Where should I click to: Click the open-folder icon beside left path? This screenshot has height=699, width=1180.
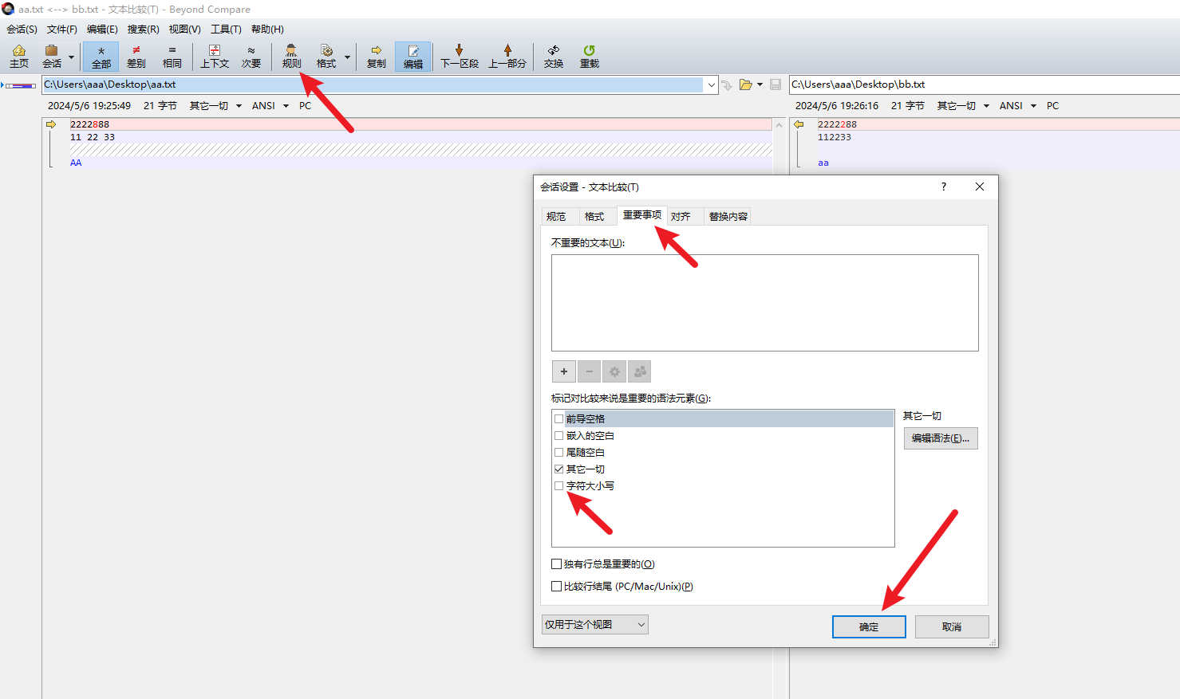745,84
